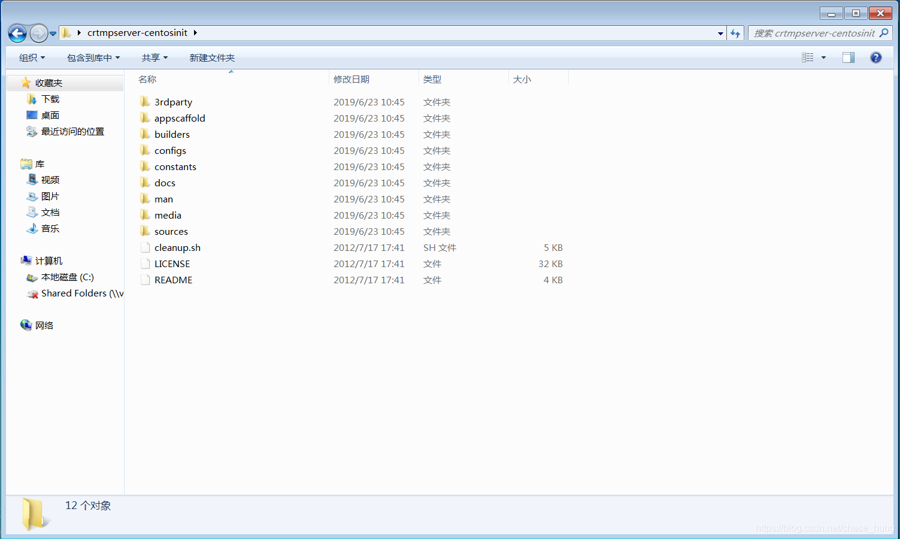Click the 32 KB size of LICENSE
Image resolution: width=900 pixels, height=539 pixels.
(x=550, y=264)
